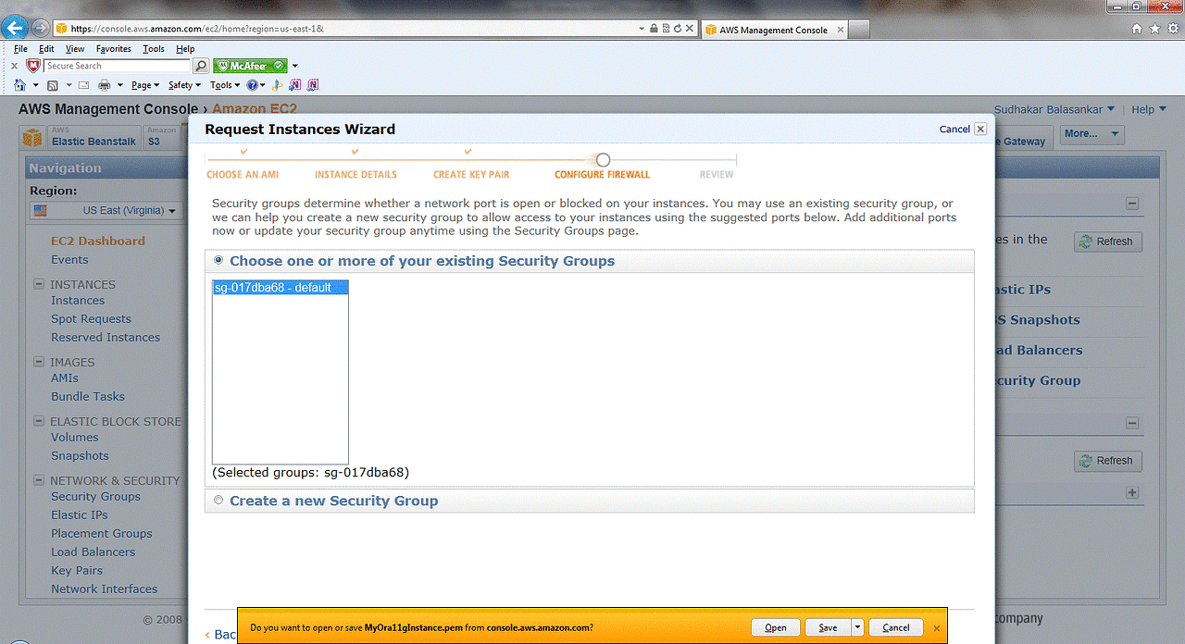Image resolution: width=1185 pixels, height=644 pixels.
Task: Open McAfee toolbar options dropdown arrow
Action: [x=295, y=66]
